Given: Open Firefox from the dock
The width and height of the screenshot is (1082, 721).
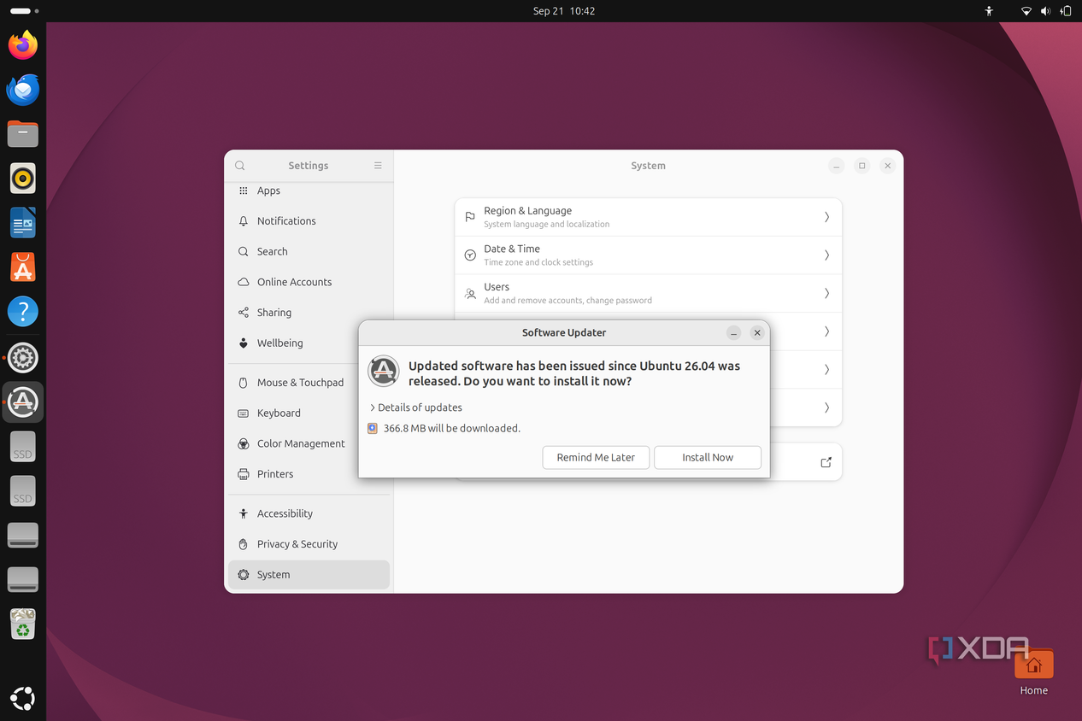Looking at the screenshot, I should (x=23, y=44).
